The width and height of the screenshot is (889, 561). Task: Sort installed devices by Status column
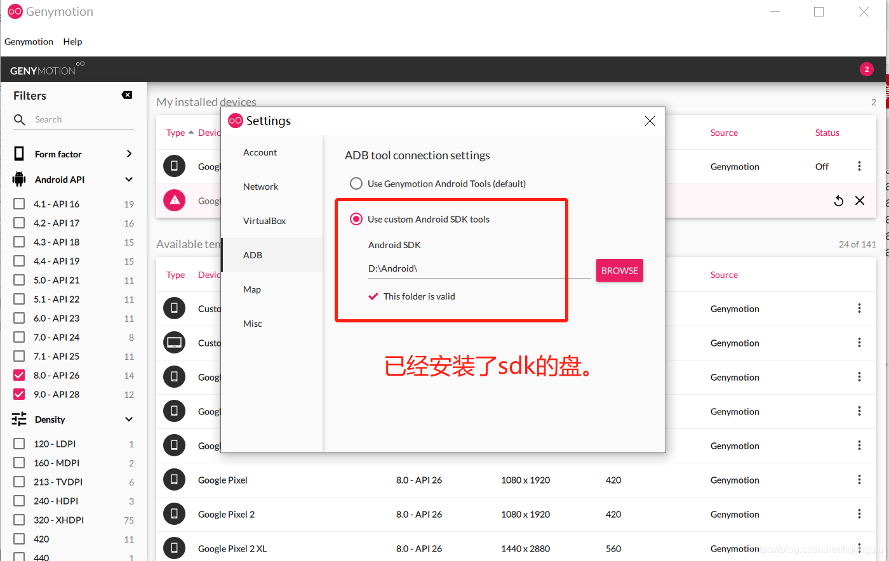tap(827, 133)
